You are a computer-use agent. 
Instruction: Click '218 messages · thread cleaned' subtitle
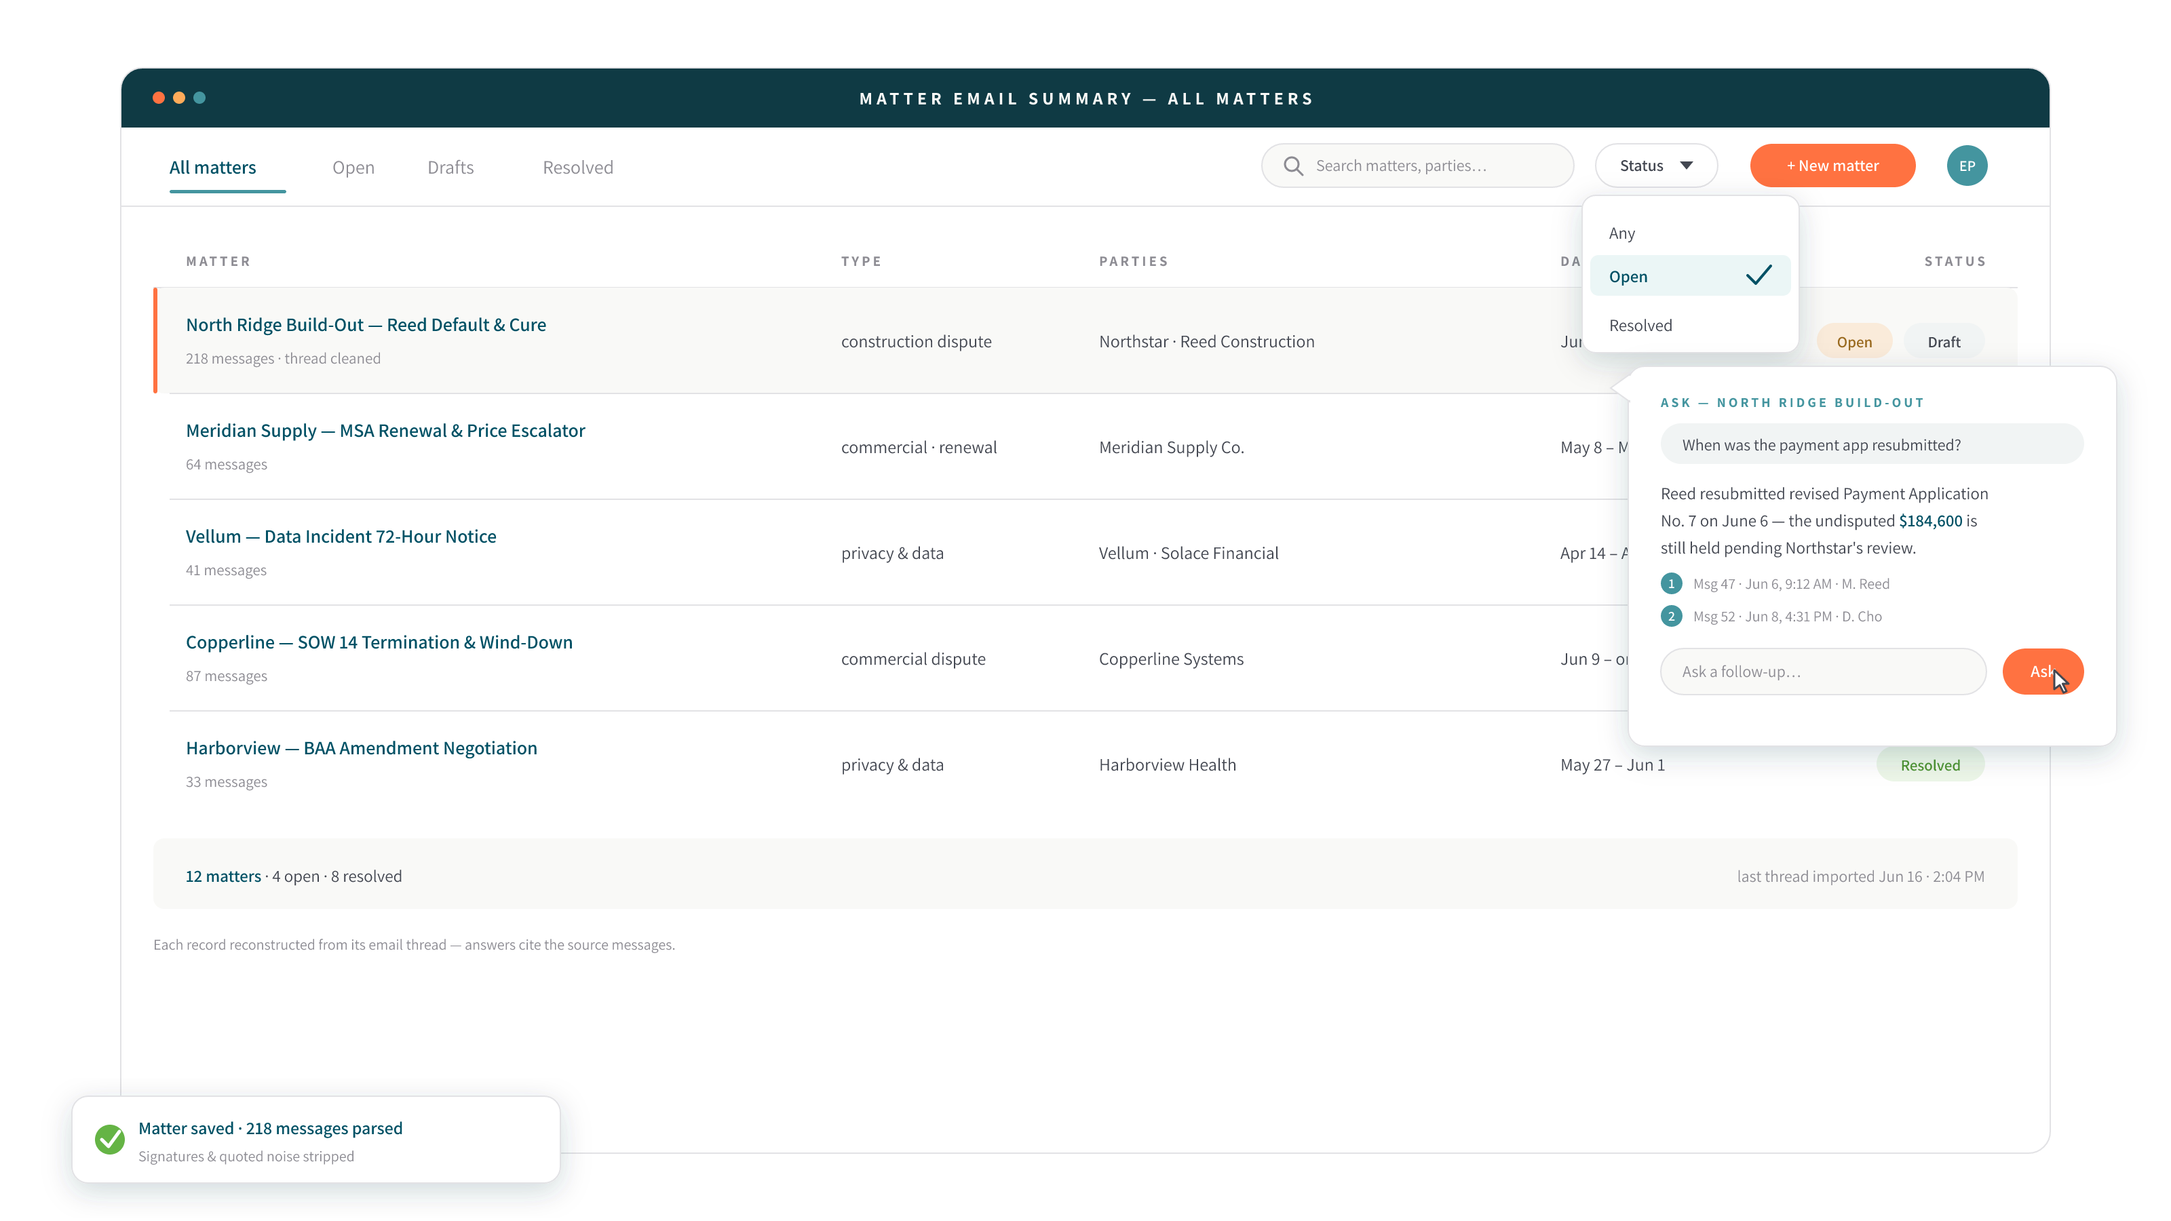(282, 358)
